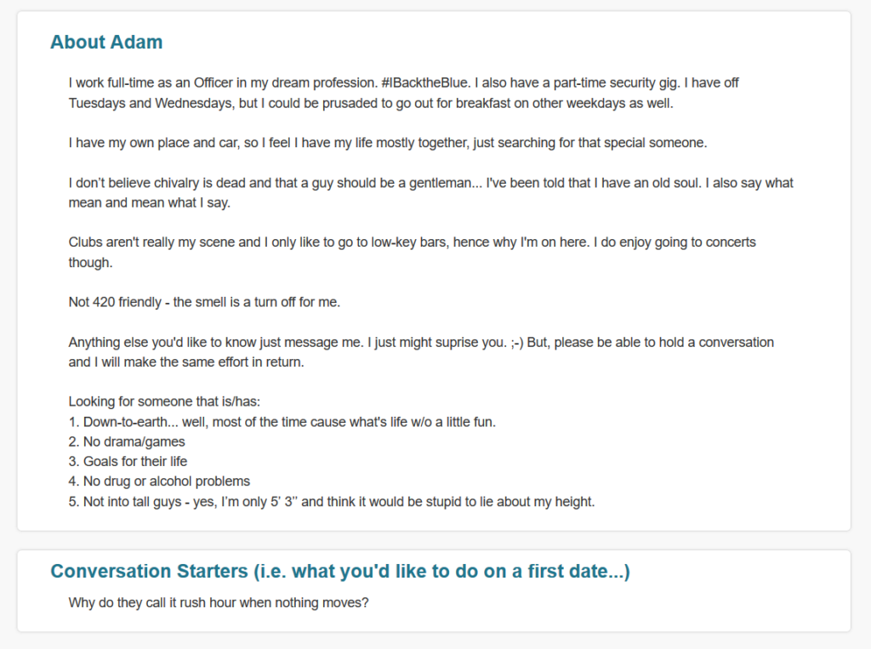The height and width of the screenshot is (649, 871).
Task: Click the rush hour conversation starter text
Action: pyautogui.click(x=219, y=603)
